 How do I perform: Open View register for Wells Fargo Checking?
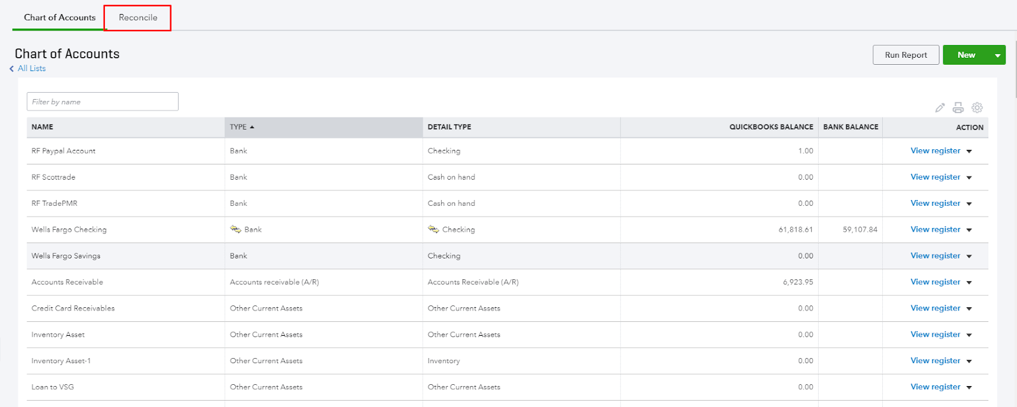(935, 229)
